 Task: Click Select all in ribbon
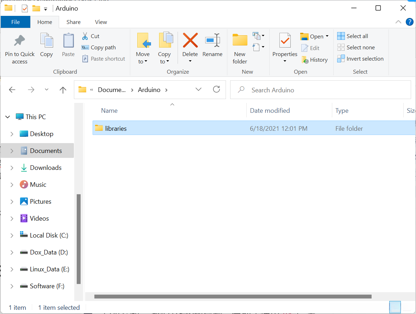[353, 36]
